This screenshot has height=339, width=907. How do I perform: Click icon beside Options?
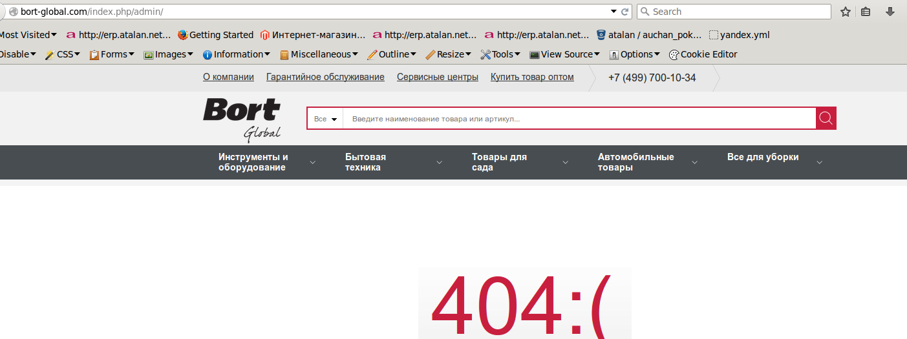pos(614,54)
